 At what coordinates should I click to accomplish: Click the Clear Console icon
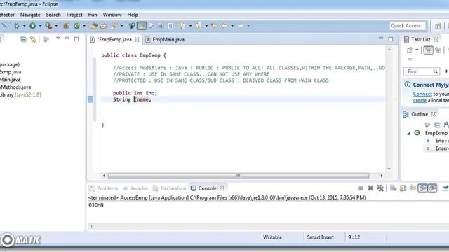pos(393,188)
